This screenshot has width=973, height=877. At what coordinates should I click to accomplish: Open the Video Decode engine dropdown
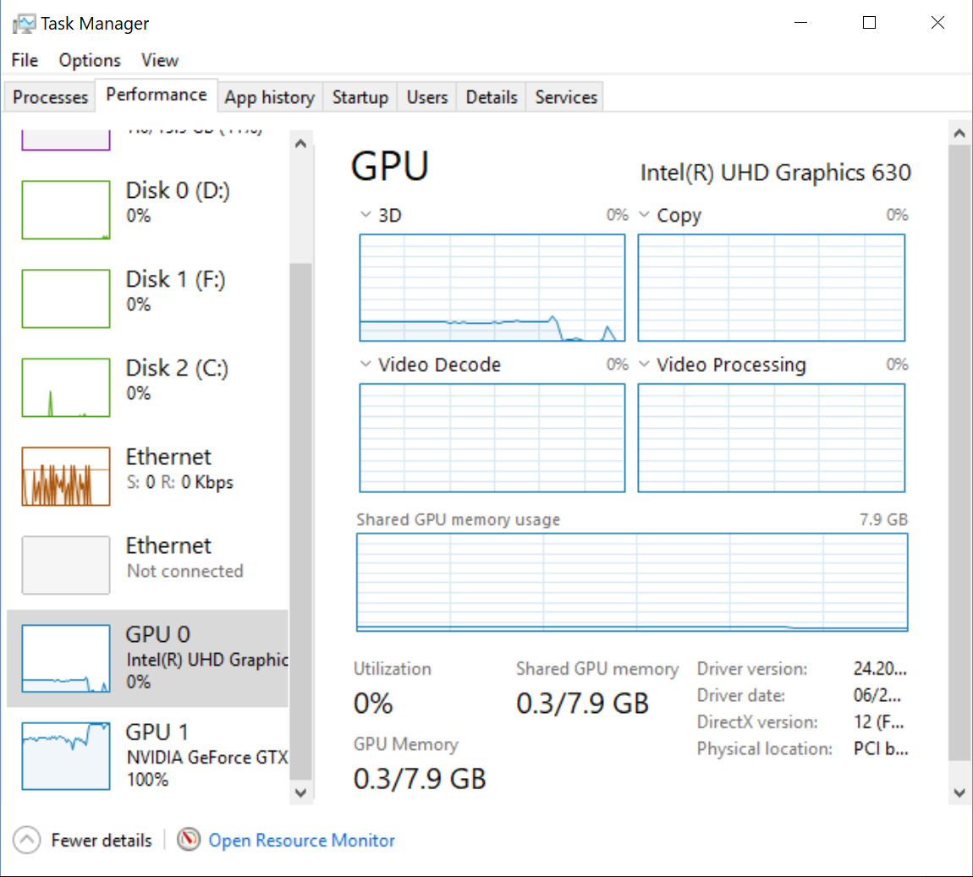tap(366, 365)
